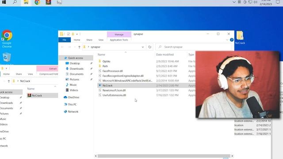
Task: Open Share ribbon tab in synapse window
Action: tap(89, 40)
